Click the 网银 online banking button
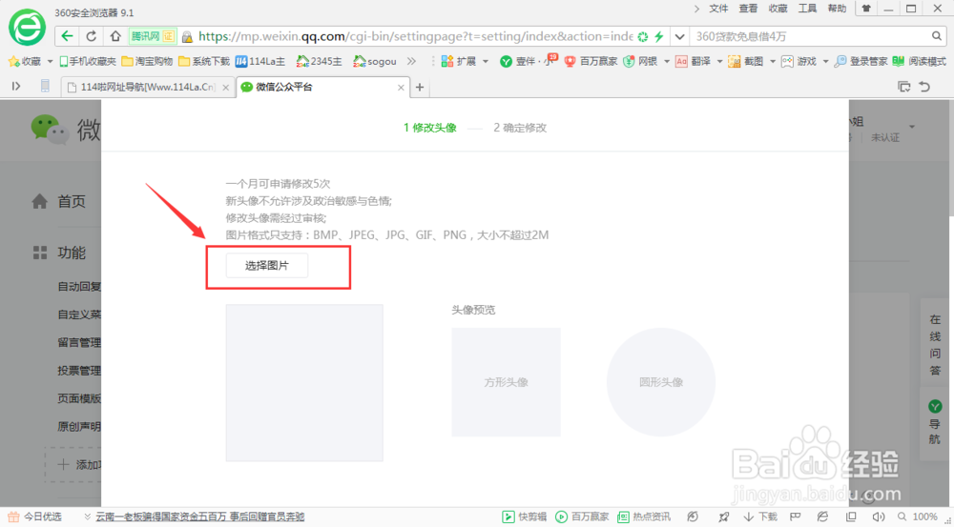 point(640,61)
